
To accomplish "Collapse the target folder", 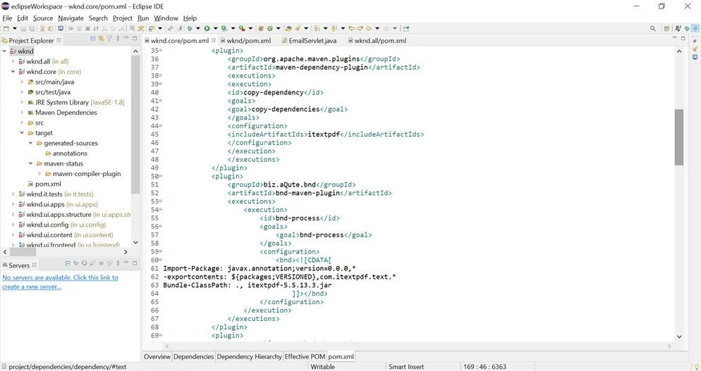I will (x=21, y=132).
